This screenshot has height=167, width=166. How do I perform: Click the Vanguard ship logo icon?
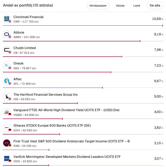coord(7,112)
